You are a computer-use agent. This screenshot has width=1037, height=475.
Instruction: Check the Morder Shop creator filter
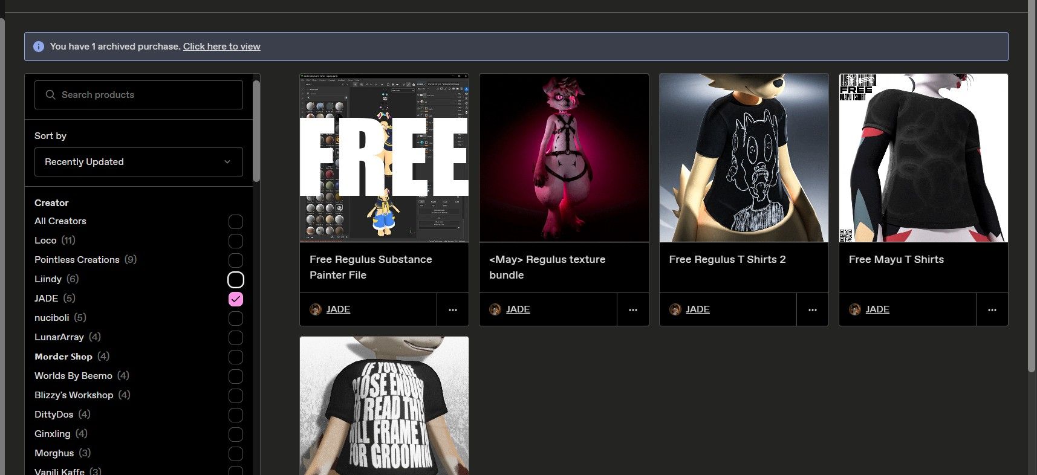pyautogui.click(x=236, y=357)
